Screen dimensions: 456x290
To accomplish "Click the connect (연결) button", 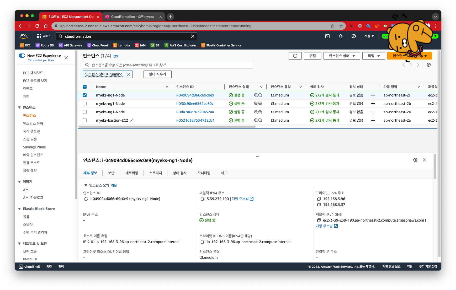I will [312, 56].
